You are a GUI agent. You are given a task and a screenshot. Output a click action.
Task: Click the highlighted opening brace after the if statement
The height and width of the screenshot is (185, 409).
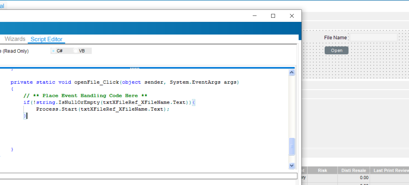[x=194, y=102]
